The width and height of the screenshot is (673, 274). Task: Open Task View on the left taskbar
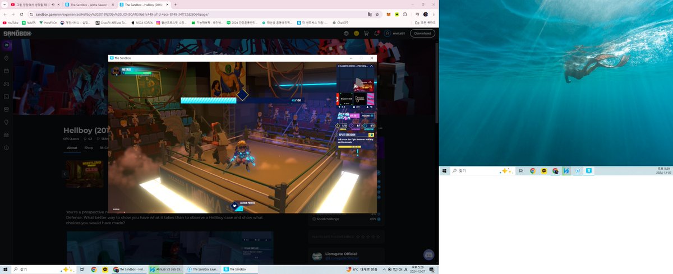pos(82,270)
